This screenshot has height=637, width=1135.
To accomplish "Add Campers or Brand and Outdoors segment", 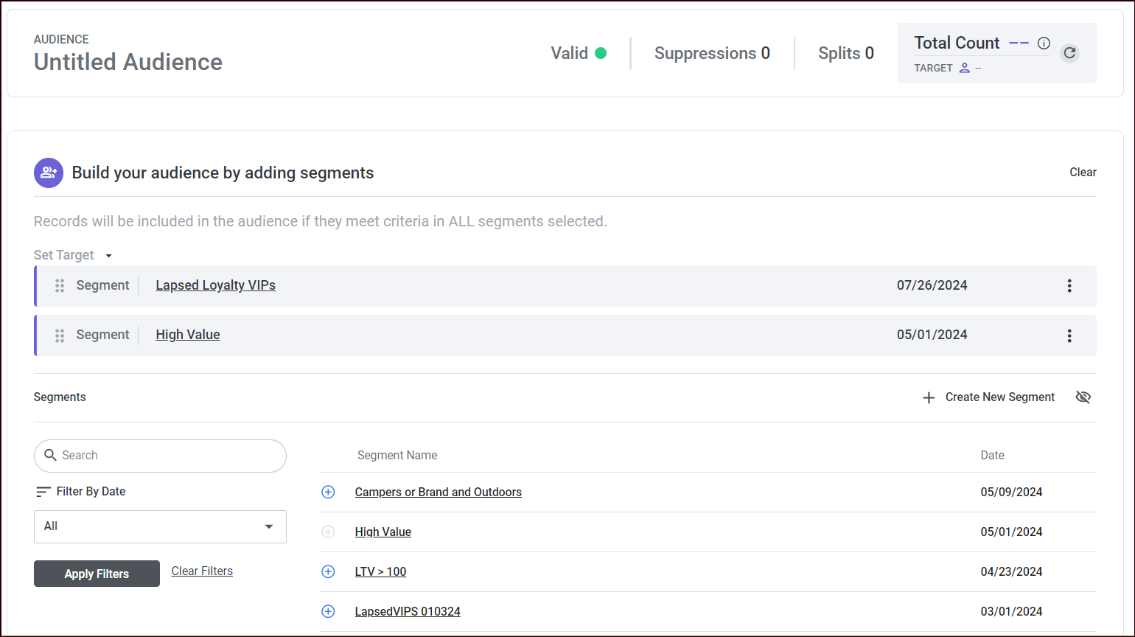I will coord(328,492).
